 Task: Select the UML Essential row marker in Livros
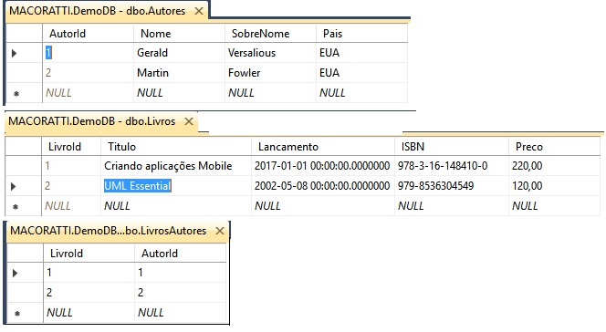coord(23,186)
